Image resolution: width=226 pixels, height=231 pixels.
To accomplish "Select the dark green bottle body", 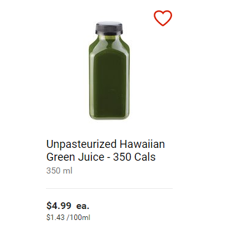I will point(109,78).
